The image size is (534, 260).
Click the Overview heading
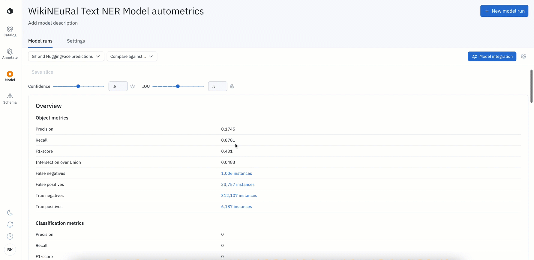coord(49,106)
